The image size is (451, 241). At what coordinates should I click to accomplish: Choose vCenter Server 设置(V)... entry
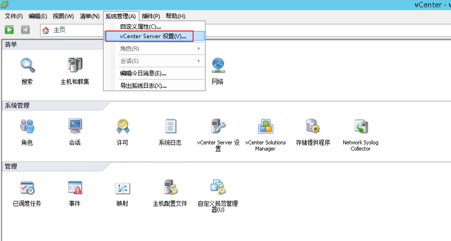pos(154,36)
